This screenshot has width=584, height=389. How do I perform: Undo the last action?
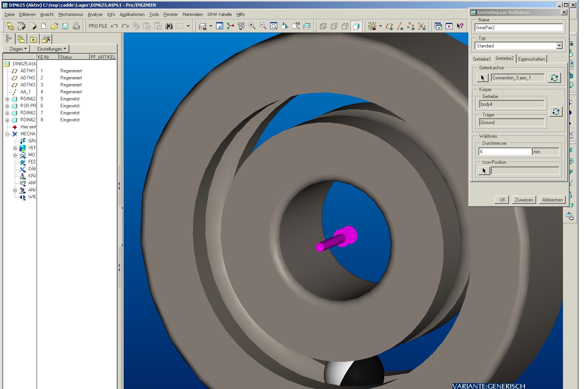pyautogui.click(x=114, y=26)
